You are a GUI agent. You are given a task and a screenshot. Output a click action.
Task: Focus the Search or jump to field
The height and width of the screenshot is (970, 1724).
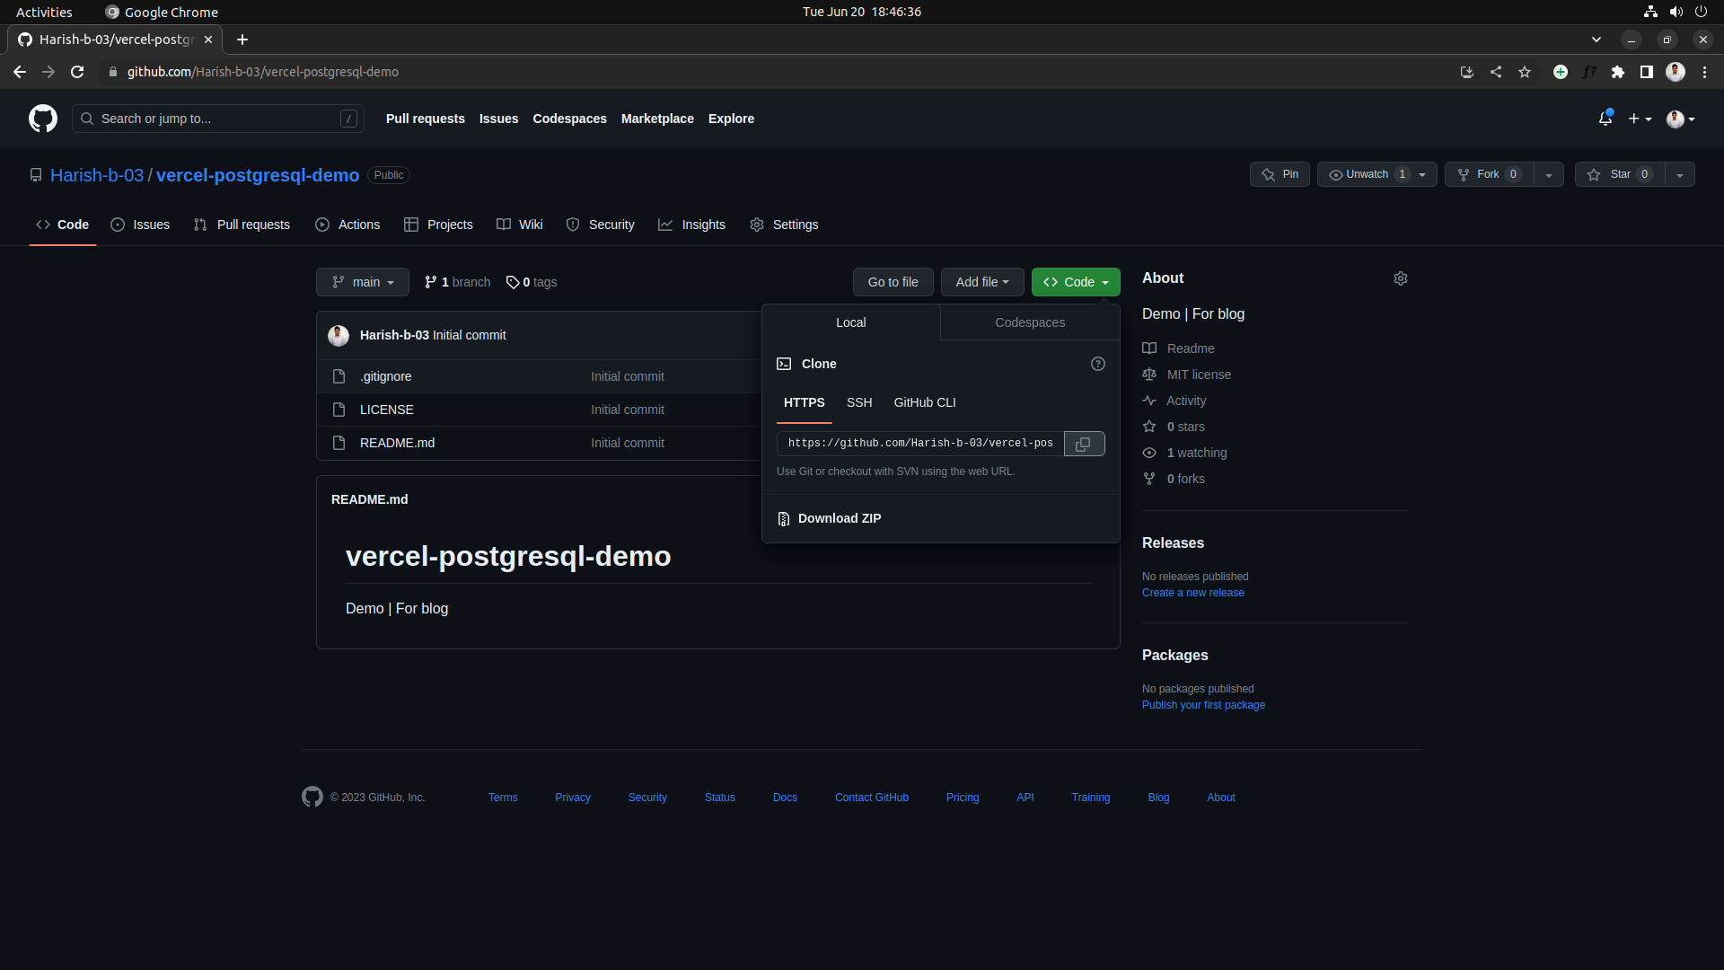pos(218,119)
